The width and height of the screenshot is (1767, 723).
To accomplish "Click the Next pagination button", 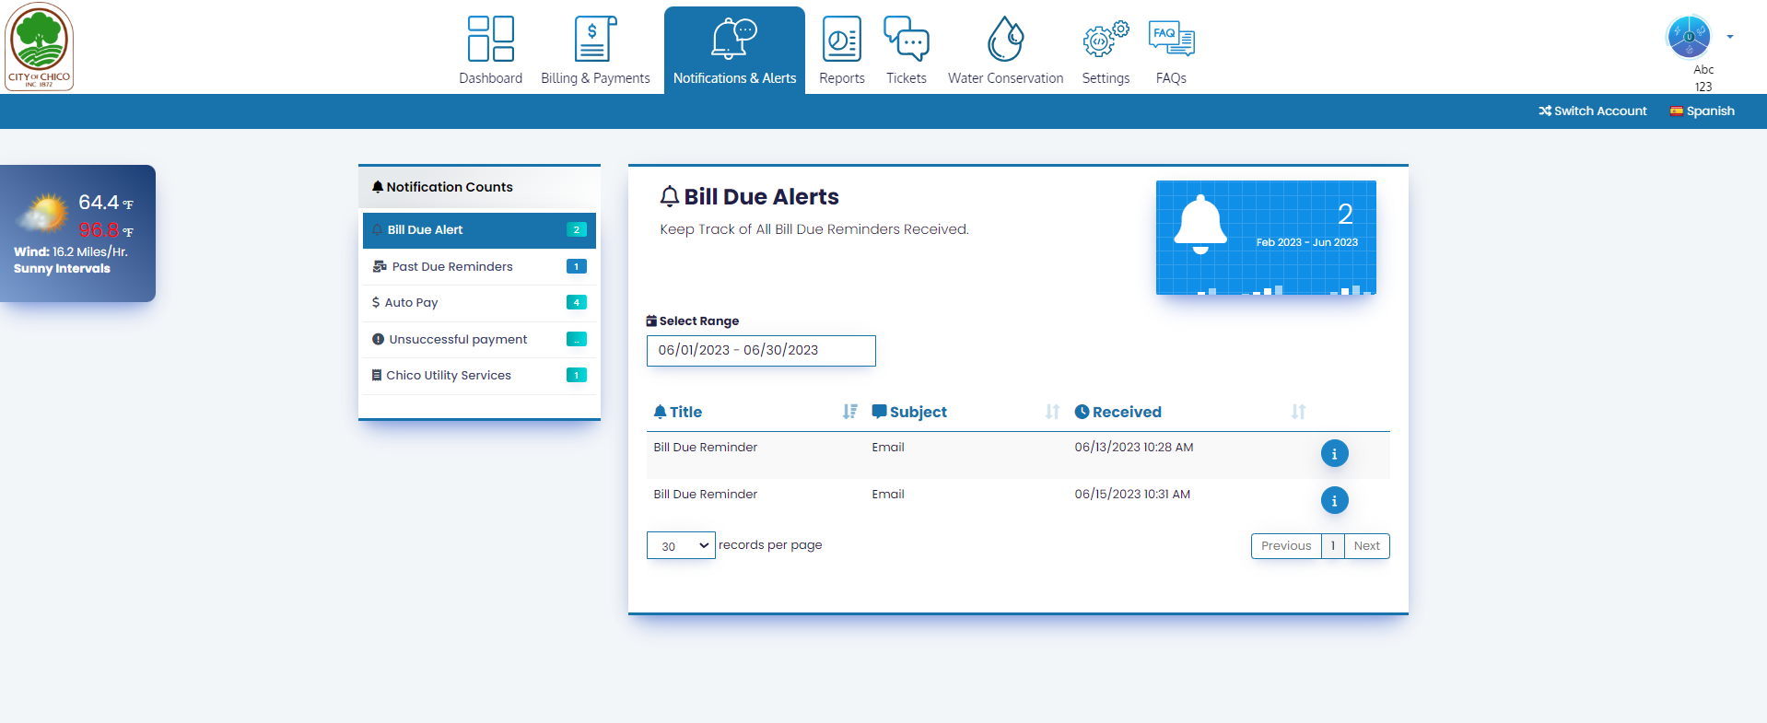I will (x=1366, y=546).
